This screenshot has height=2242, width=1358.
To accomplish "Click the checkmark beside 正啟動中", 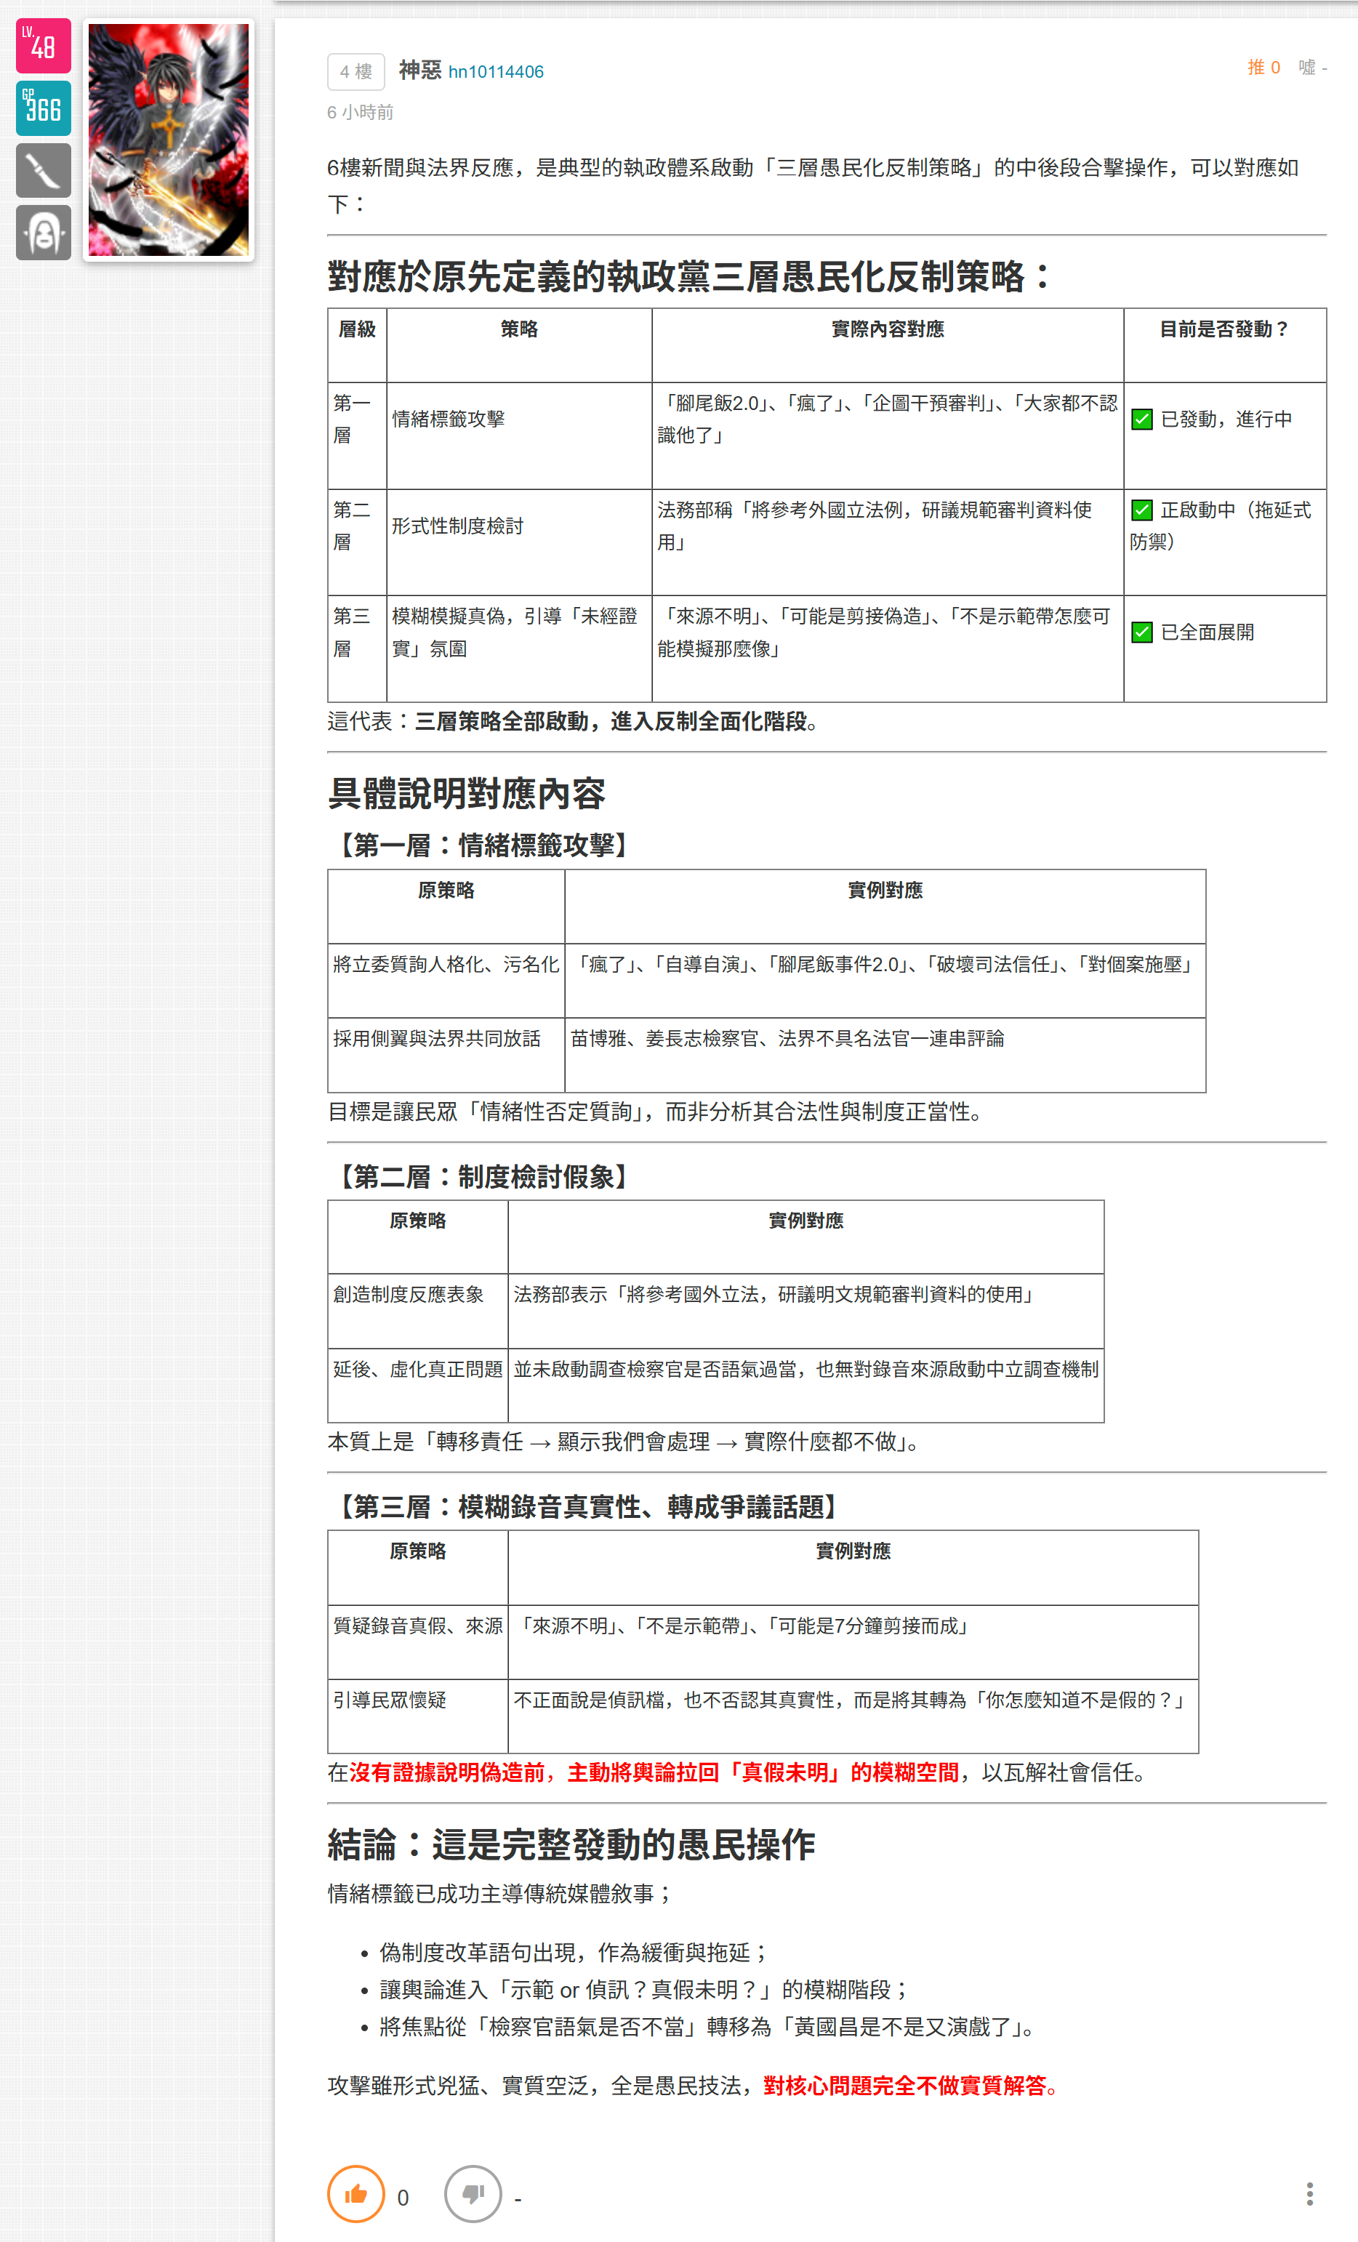I will [x=1141, y=510].
